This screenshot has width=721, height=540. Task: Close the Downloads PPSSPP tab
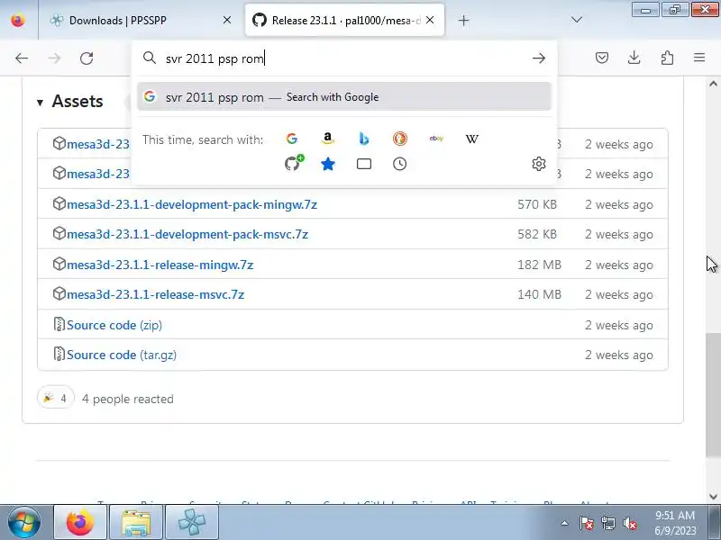(227, 20)
